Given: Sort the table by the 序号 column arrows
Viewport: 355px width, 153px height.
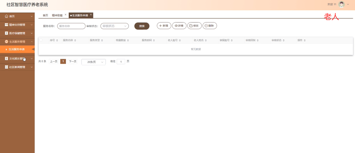Looking at the screenshot, I should (57, 40).
